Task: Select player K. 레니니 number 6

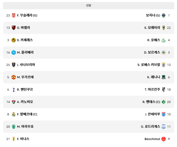Action: pyautogui.click(x=154, y=77)
